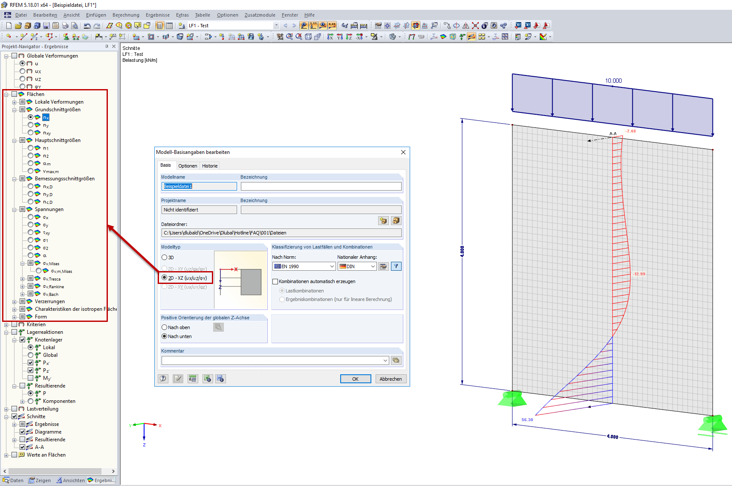Click the Redo arrow icon
Image resolution: width=732 pixels, height=486 pixels.
(x=97, y=26)
